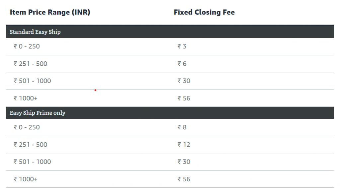The width and height of the screenshot is (340, 196).
Task: Click the Item Price Range (INR) column header
Action: (50, 13)
